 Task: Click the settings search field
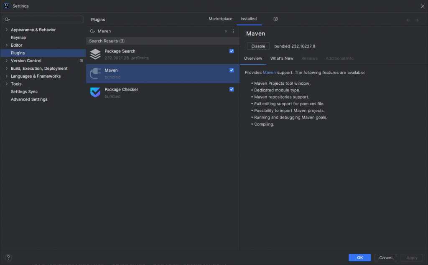tap(43, 19)
